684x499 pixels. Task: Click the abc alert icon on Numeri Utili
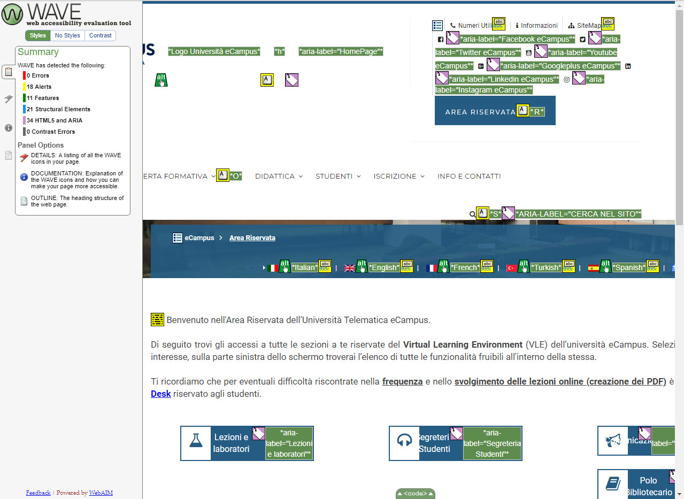click(498, 24)
